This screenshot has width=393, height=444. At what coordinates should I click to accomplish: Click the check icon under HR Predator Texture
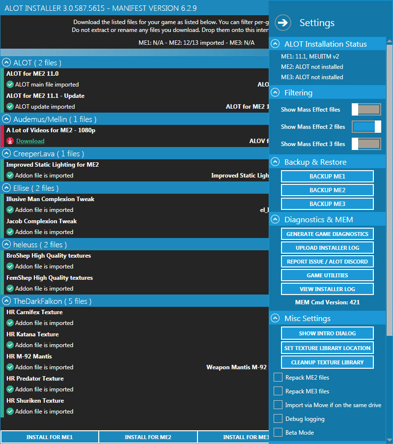click(x=10, y=389)
